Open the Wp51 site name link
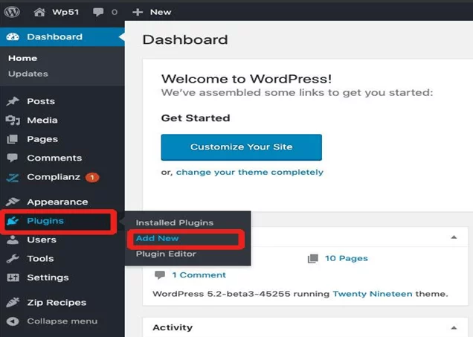The width and height of the screenshot is (473, 337). point(65,12)
